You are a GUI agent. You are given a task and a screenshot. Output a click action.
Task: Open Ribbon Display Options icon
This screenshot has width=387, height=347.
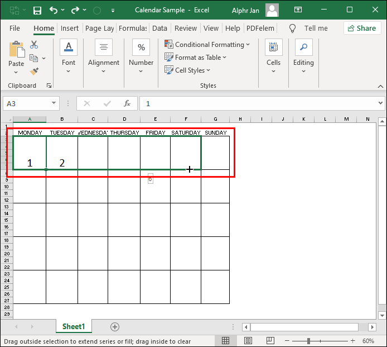pos(298,9)
